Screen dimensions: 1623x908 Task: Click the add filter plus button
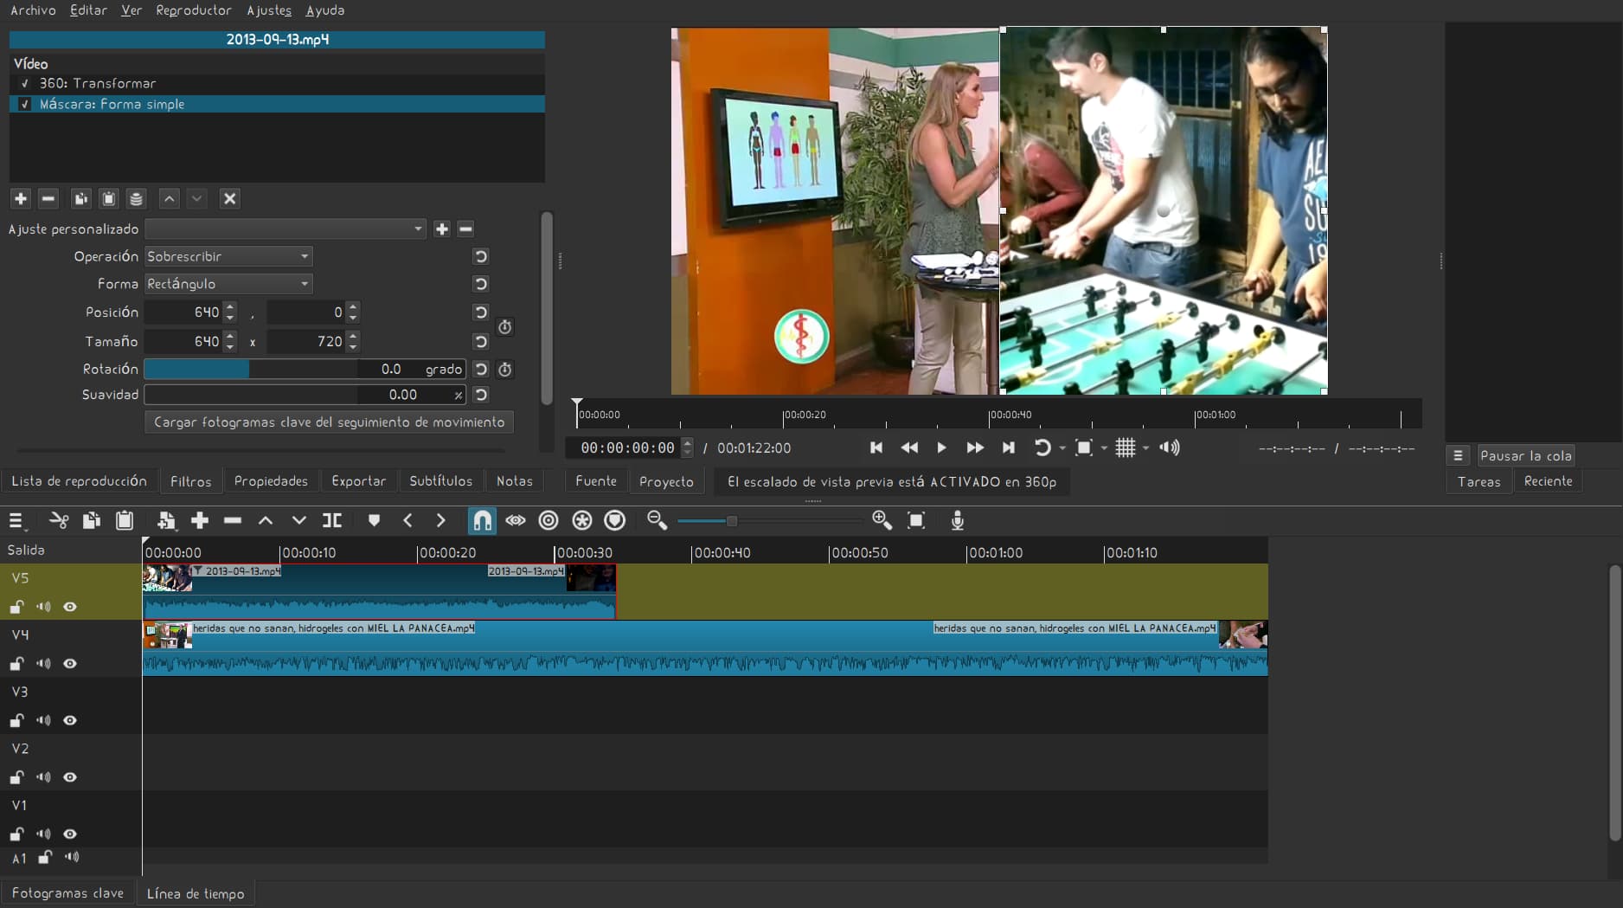click(x=21, y=199)
